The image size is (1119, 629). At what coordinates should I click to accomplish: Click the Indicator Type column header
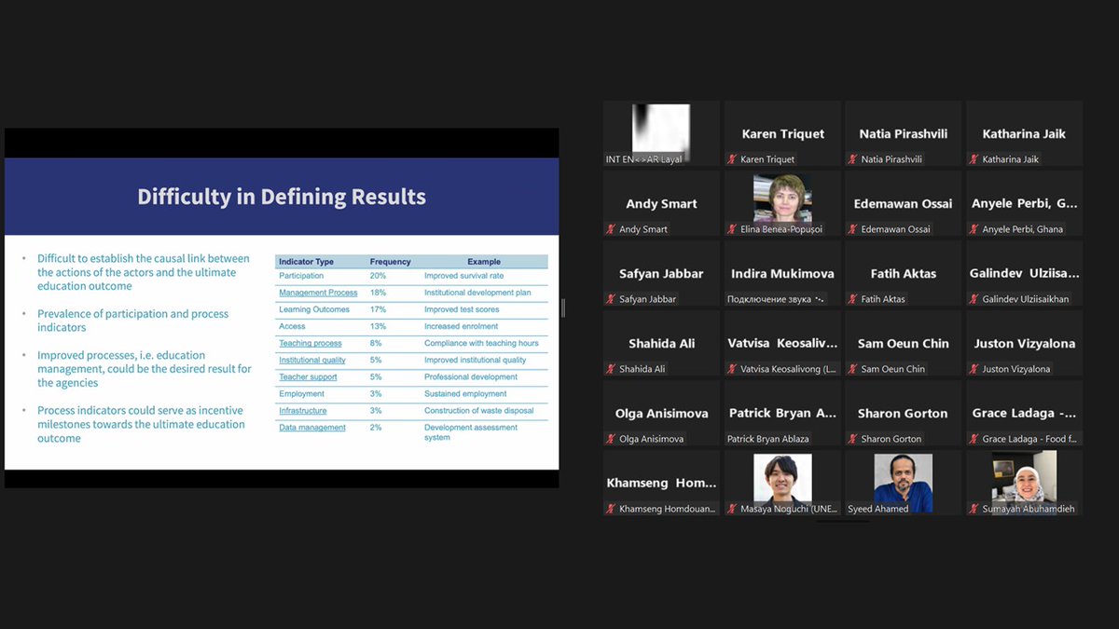(306, 262)
